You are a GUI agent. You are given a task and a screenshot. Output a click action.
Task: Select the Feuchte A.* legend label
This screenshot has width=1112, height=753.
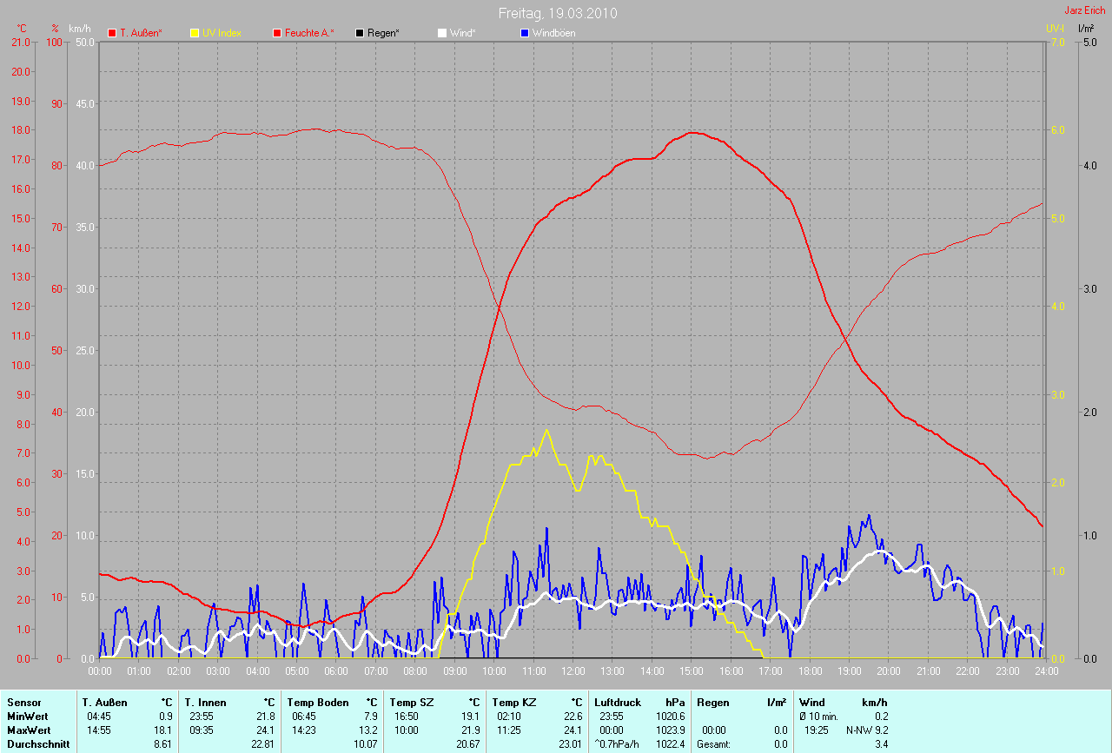coord(310,33)
